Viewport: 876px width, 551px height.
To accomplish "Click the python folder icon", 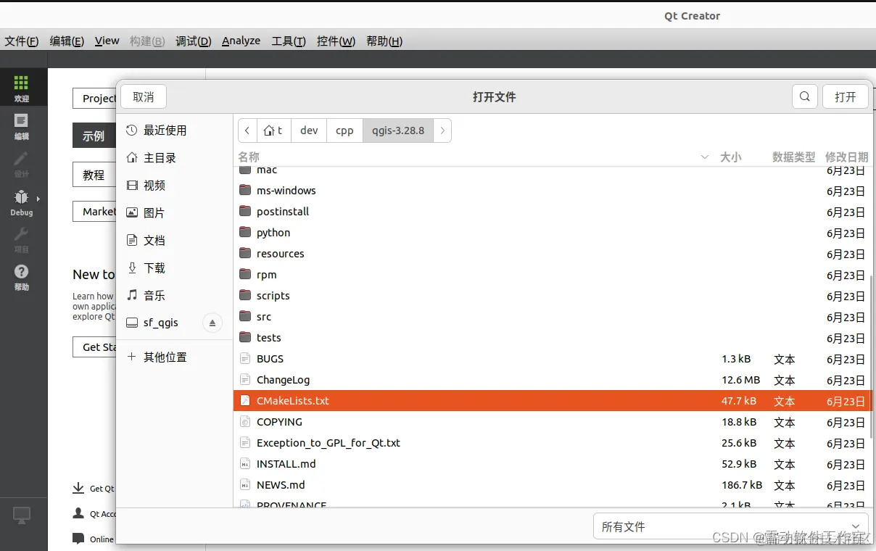I will point(244,233).
